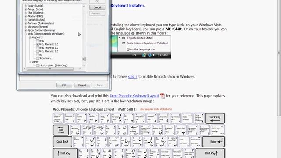Expand the Telugu (India) node

coord(25,9)
